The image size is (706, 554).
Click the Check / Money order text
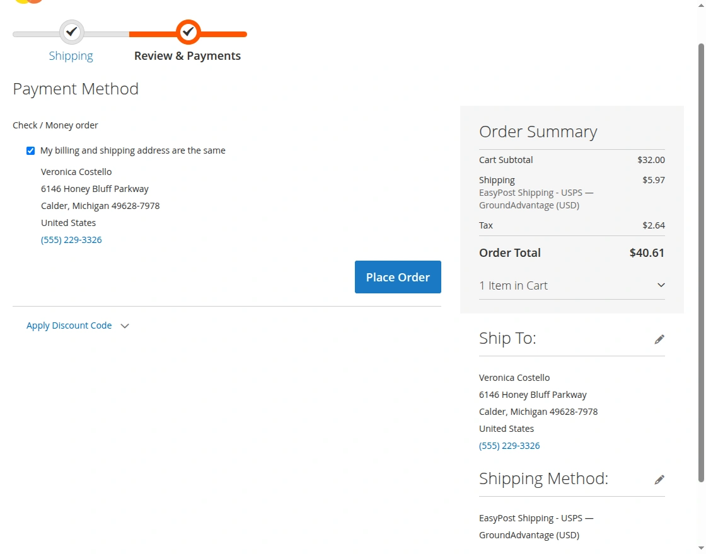pyautogui.click(x=55, y=125)
